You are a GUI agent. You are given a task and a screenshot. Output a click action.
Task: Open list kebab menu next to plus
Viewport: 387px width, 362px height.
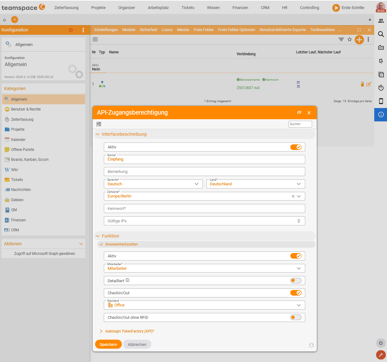(368, 39)
